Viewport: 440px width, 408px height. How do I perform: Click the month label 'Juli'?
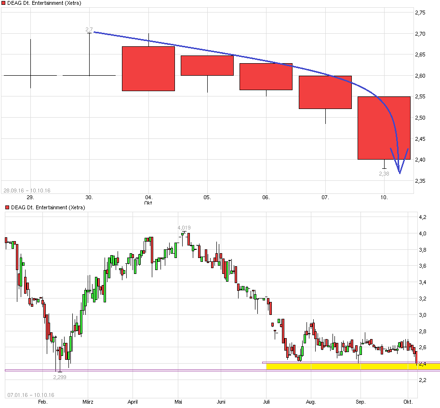click(x=267, y=402)
